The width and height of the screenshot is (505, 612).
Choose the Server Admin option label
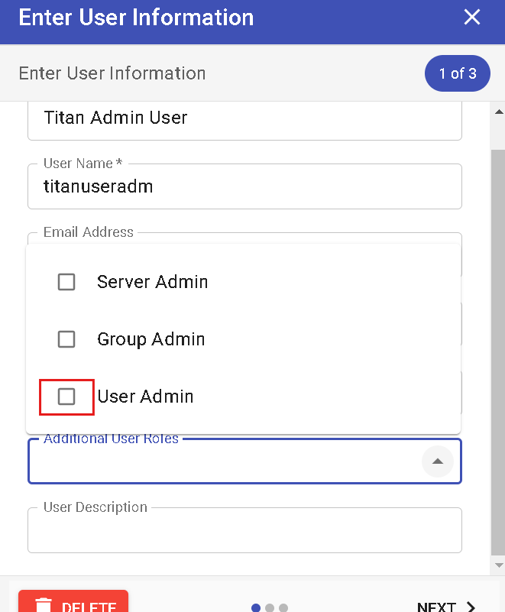coord(152,282)
